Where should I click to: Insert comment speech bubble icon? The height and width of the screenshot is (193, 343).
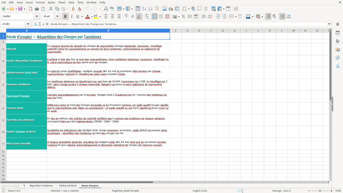click(x=200, y=9)
